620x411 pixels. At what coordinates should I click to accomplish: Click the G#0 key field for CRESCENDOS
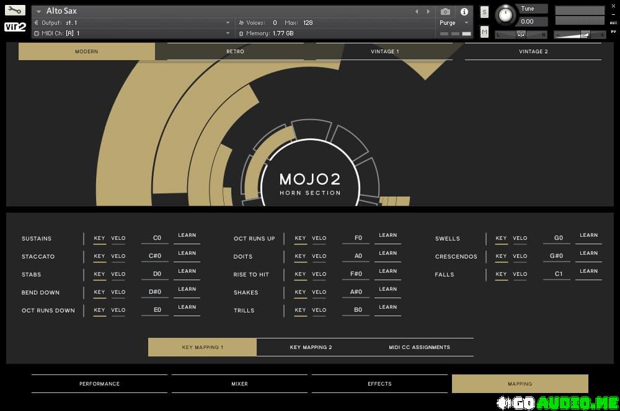click(x=557, y=256)
